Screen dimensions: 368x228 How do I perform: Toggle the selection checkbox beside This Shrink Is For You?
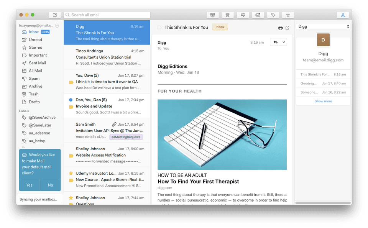pyautogui.click(x=158, y=28)
